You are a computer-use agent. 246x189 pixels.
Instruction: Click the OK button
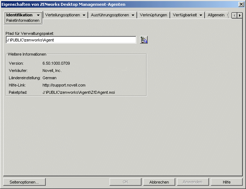(x=125, y=182)
